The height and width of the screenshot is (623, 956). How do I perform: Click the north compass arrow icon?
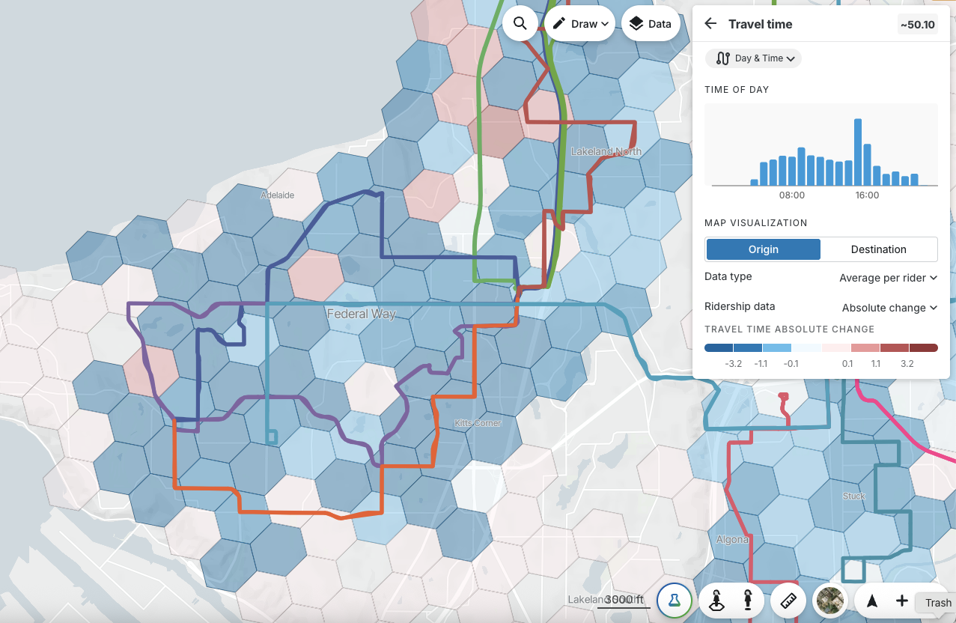click(871, 601)
